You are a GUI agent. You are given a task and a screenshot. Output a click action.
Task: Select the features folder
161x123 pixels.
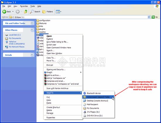click(42, 23)
